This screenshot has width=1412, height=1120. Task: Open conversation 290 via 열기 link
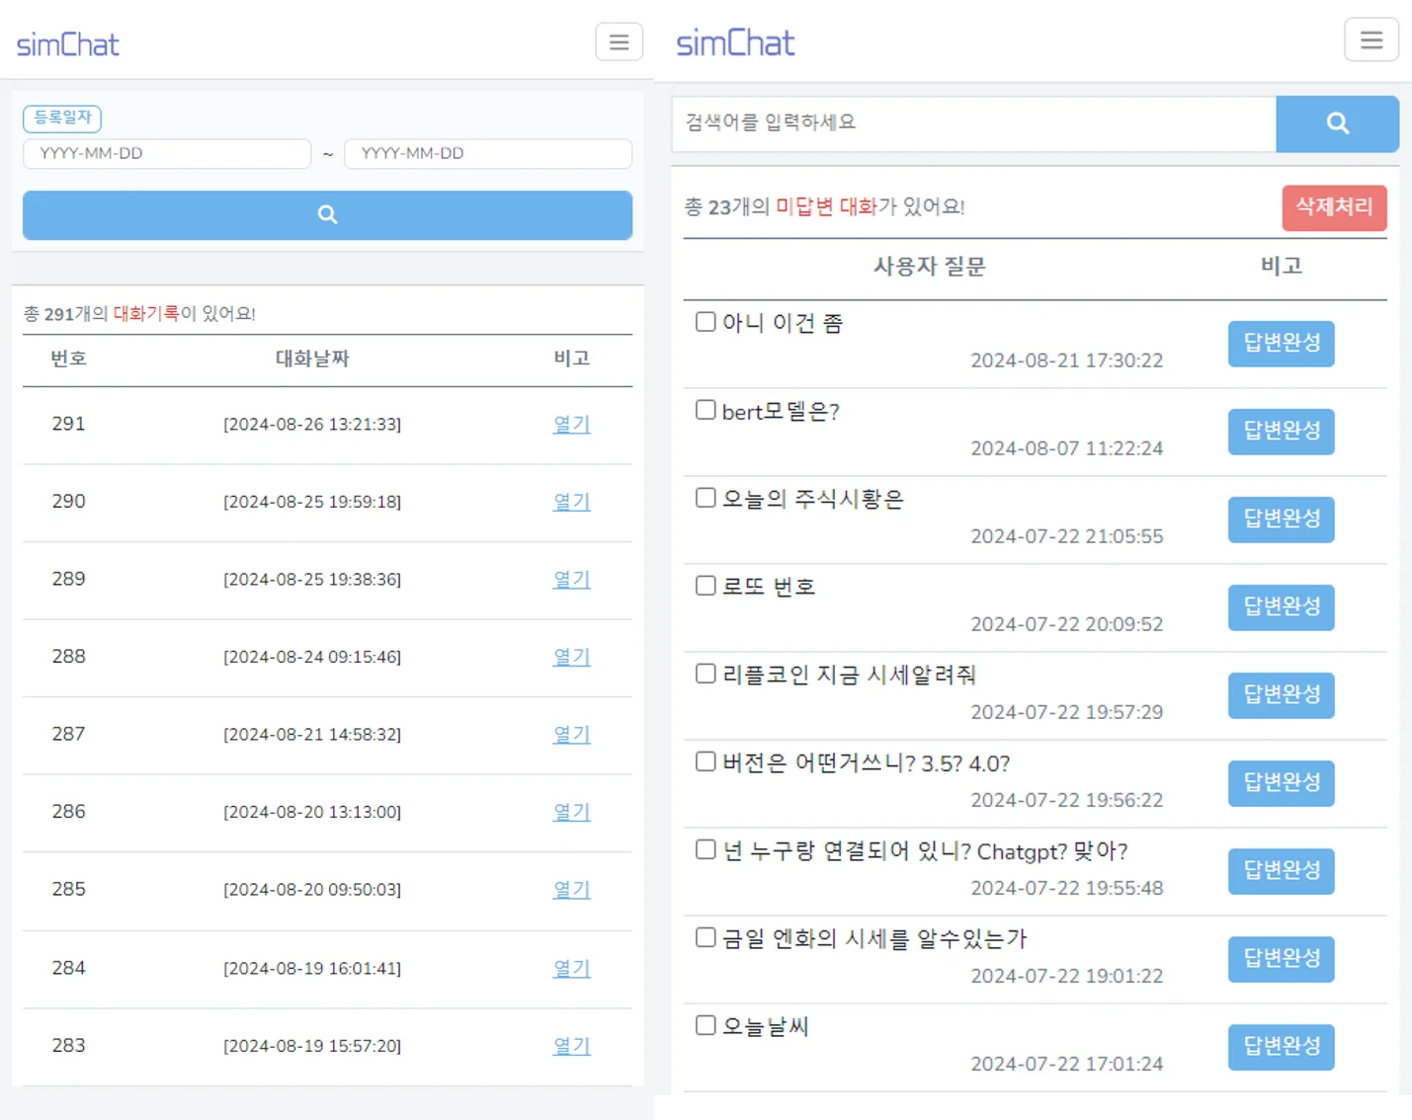pos(572,502)
